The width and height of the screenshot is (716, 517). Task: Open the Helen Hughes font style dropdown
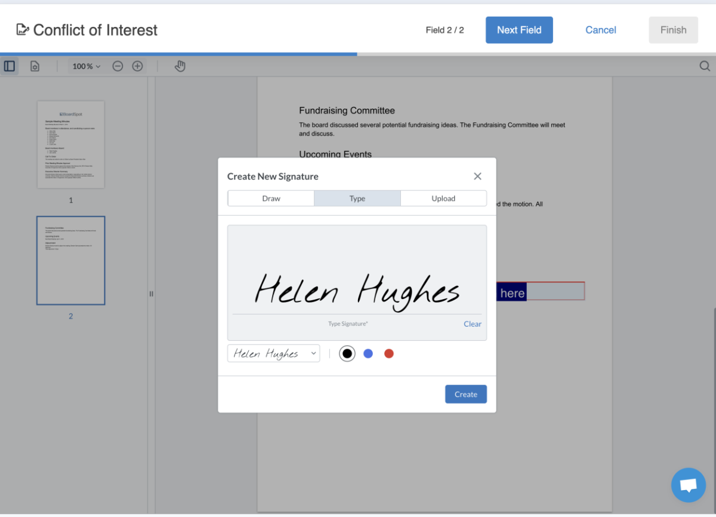click(x=273, y=353)
